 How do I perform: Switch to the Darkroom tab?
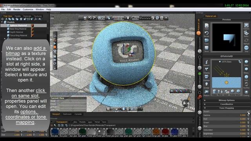67,114
